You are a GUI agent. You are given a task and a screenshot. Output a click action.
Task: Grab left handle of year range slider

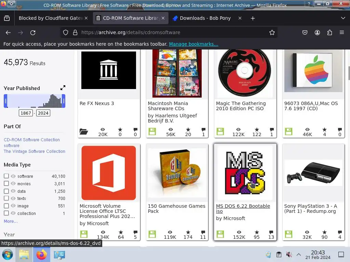(5, 101)
